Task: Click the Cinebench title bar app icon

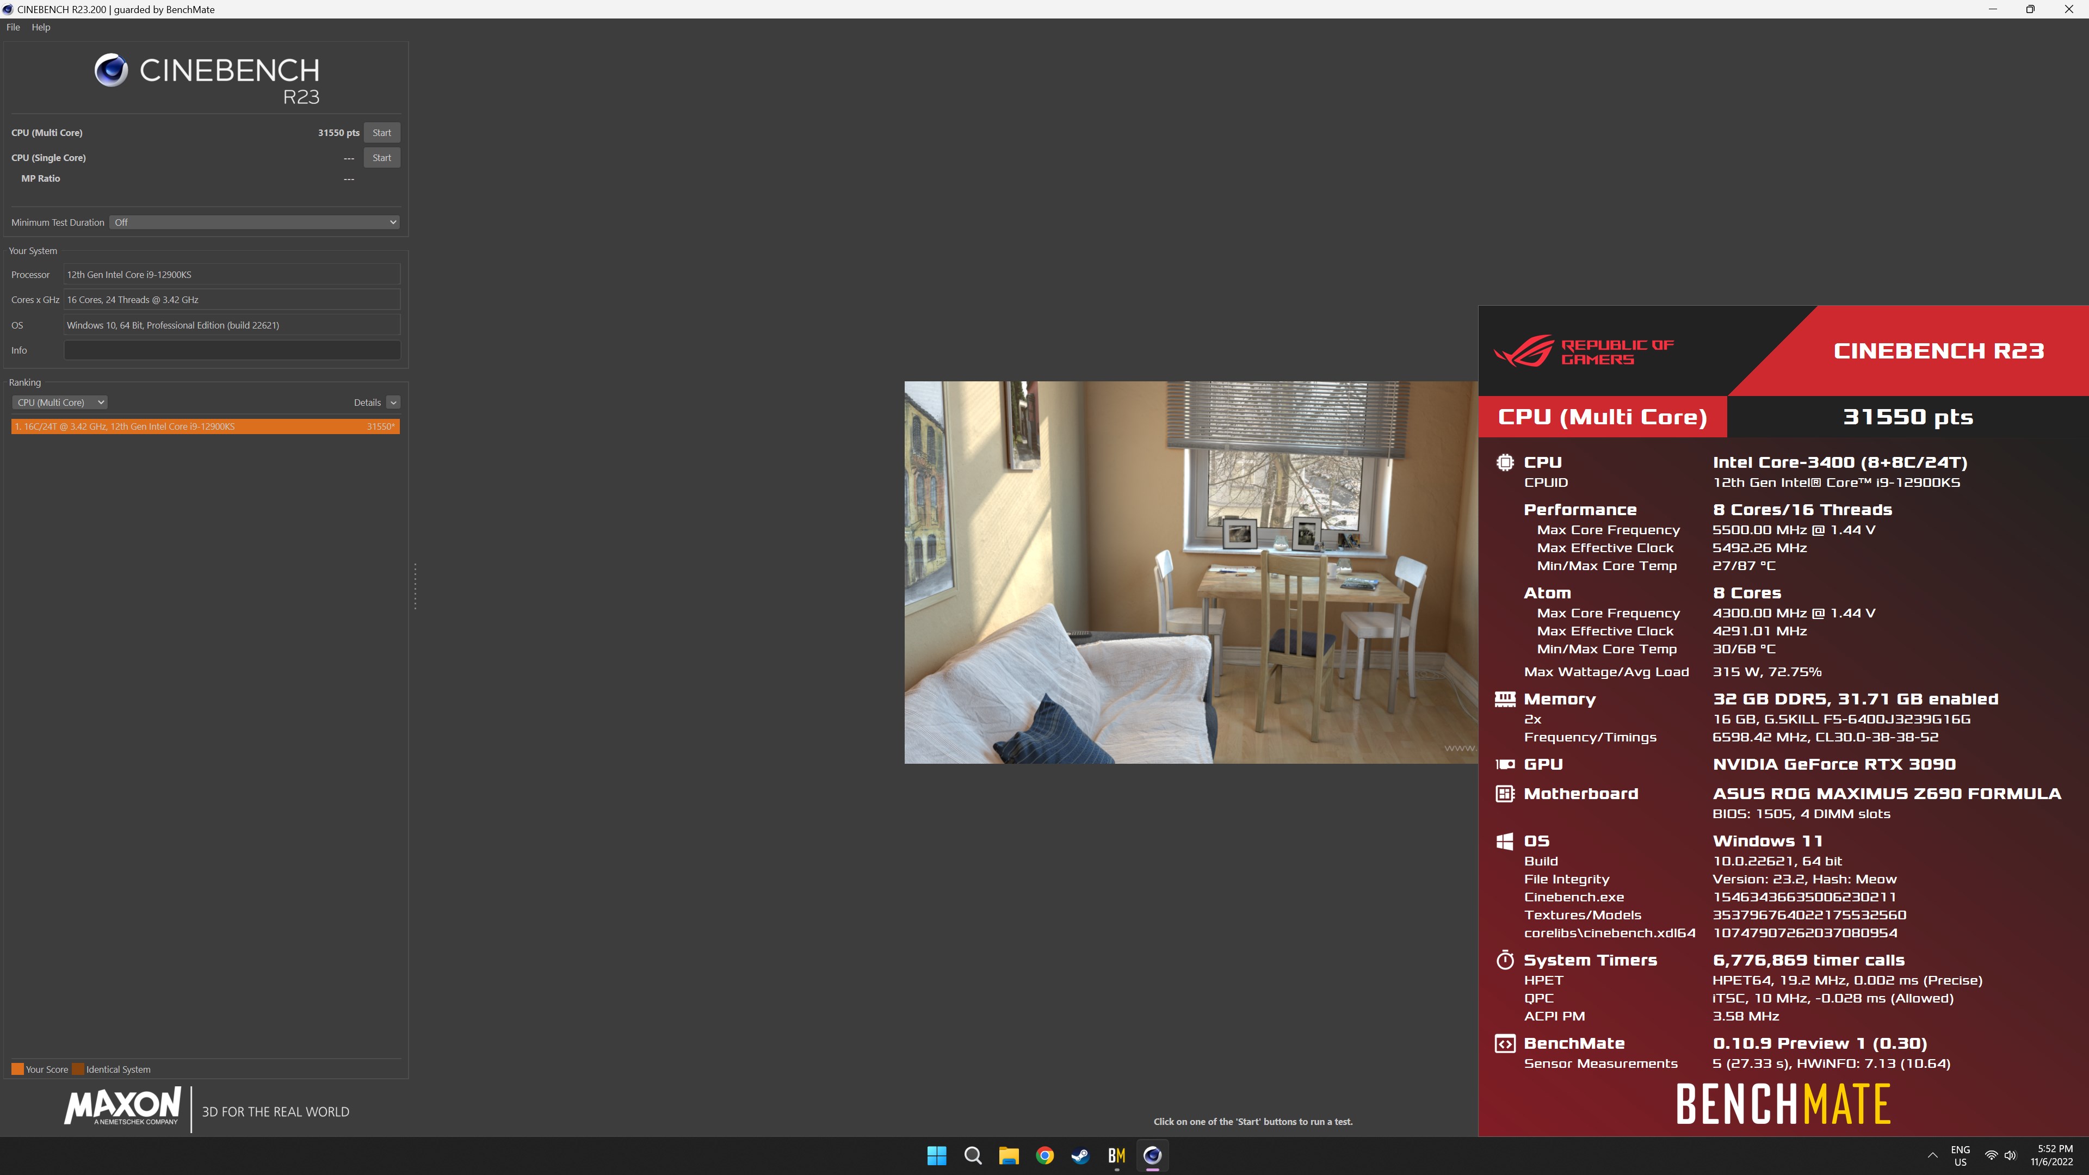Action: tap(8, 10)
